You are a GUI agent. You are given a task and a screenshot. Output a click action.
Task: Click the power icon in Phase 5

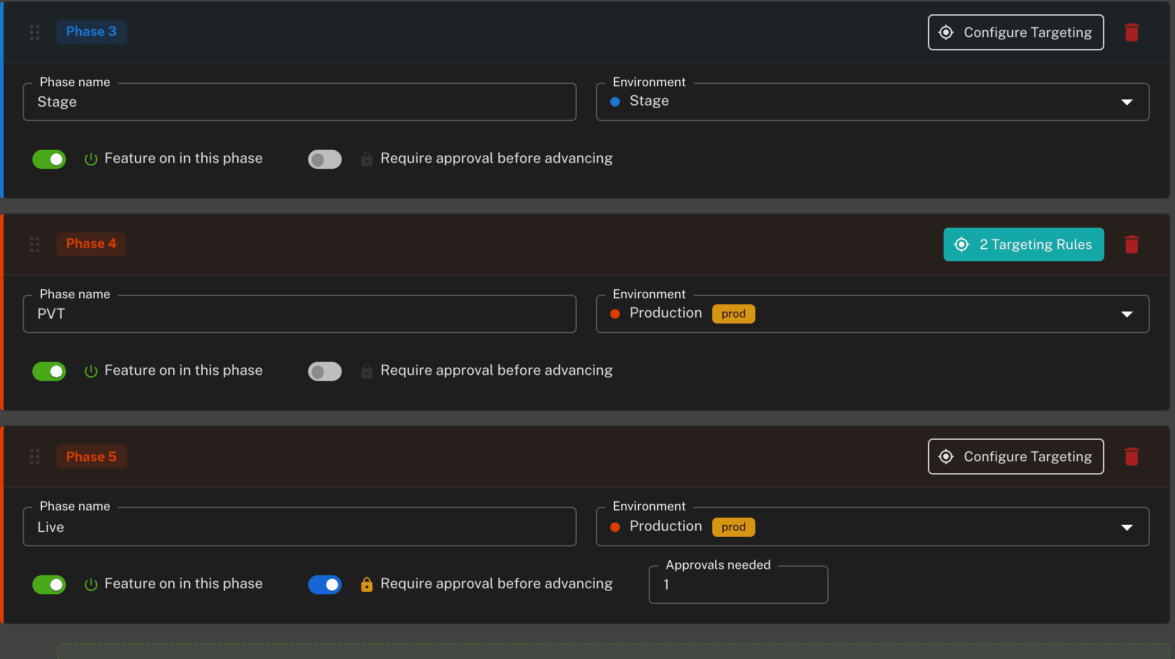91,585
